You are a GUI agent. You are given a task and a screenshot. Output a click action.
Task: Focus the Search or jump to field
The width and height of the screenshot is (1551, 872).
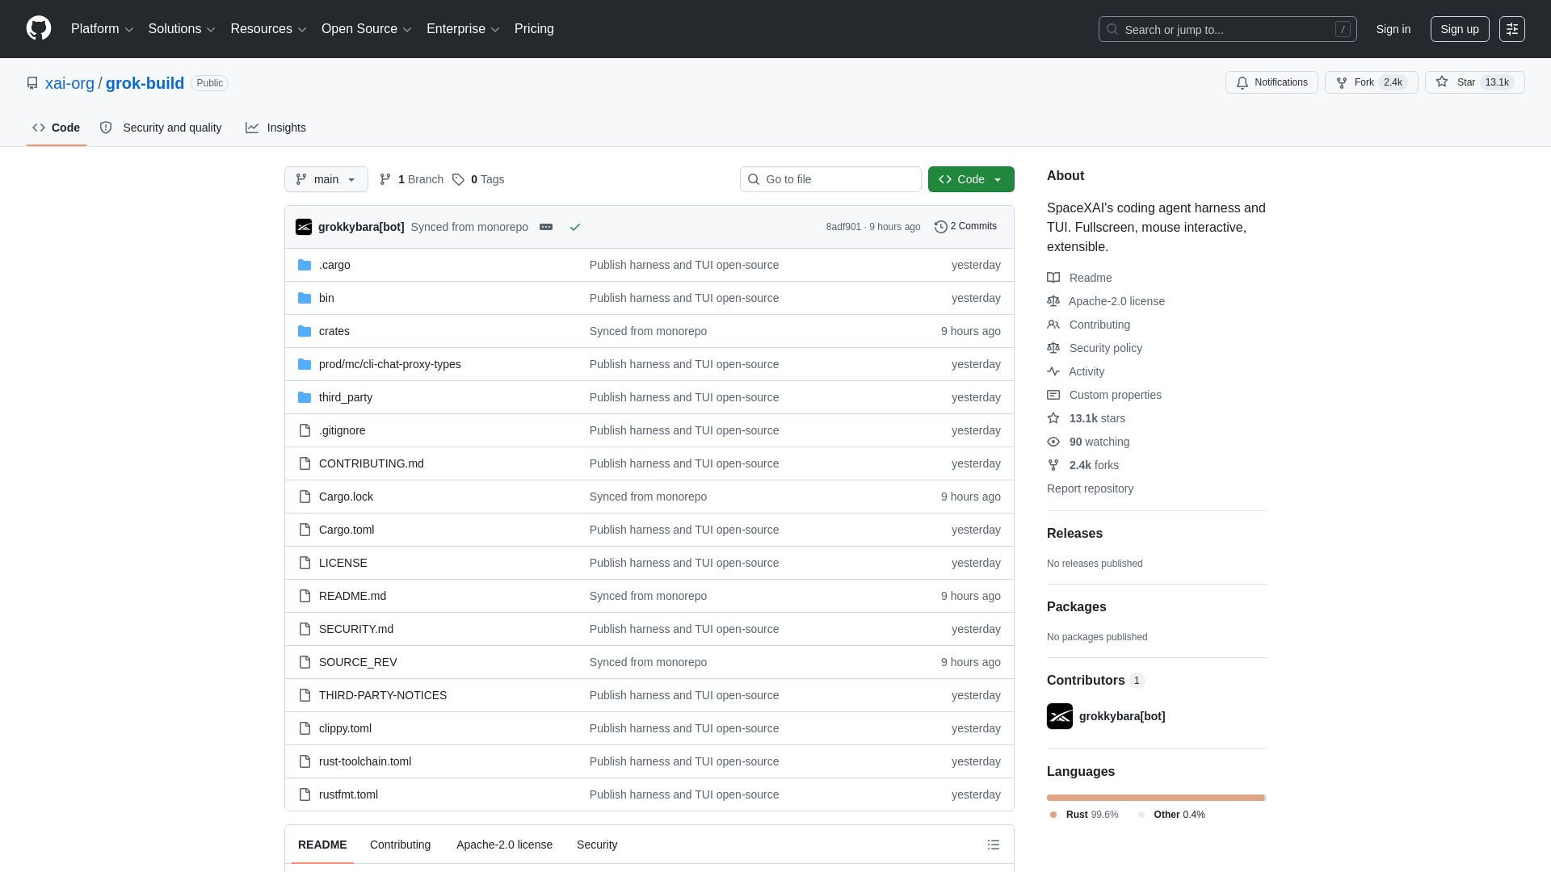point(1228,29)
